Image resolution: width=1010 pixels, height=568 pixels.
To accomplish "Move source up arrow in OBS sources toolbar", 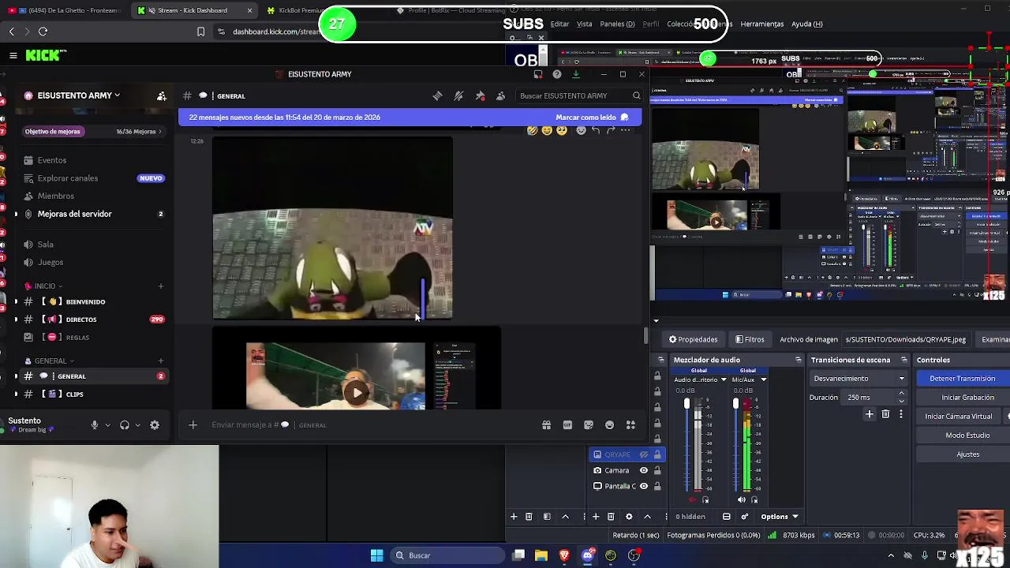I will pyautogui.click(x=647, y=517).
